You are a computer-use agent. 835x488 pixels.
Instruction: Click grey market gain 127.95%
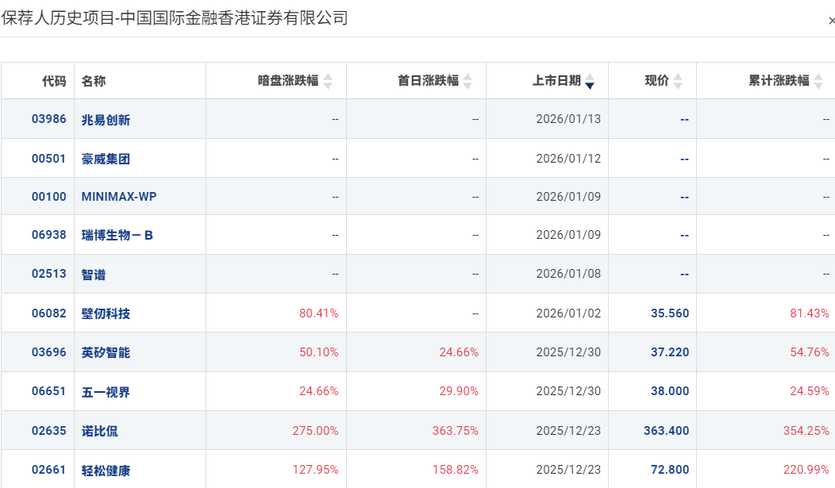[x=315, y=470]
